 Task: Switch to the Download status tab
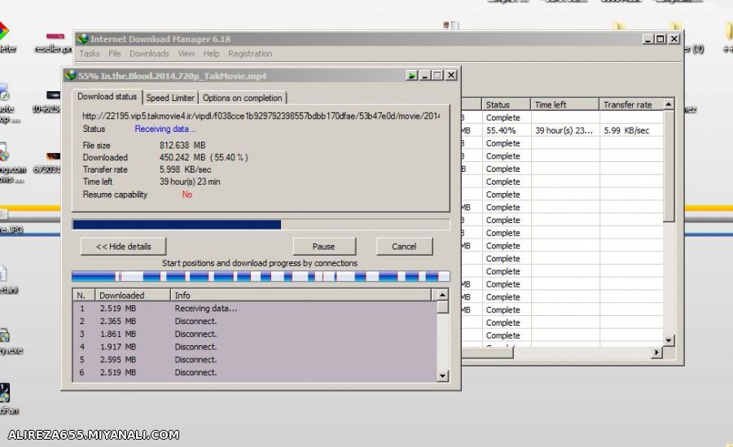107,96
